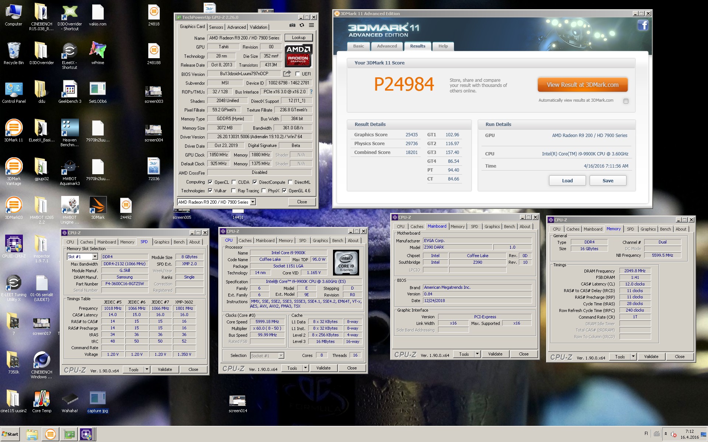
Task: Switch to the Sensors tab in GPU-Z
Action: 216,27
